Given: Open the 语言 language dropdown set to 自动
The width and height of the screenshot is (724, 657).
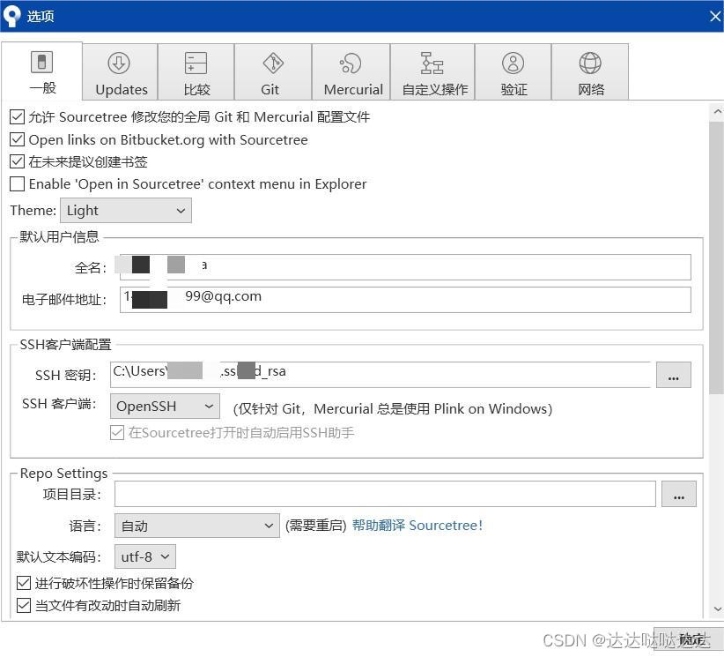Looking at the screenshot, I should point(197,526).
